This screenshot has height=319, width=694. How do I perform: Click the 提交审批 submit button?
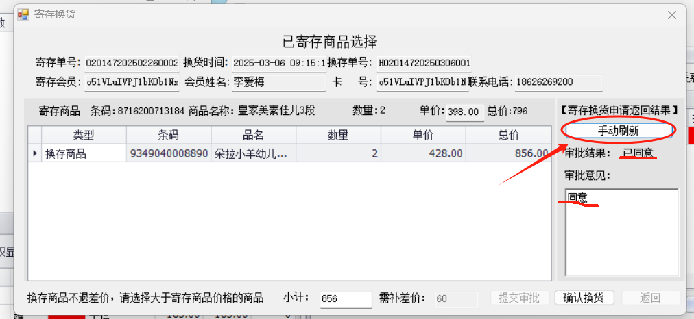[520, 298]
